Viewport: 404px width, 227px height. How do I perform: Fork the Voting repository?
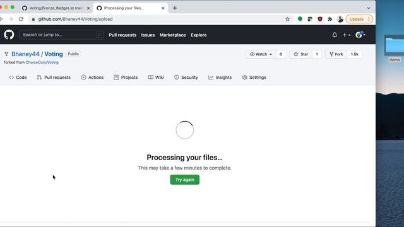pyautogui.click(x=336, y=54)
